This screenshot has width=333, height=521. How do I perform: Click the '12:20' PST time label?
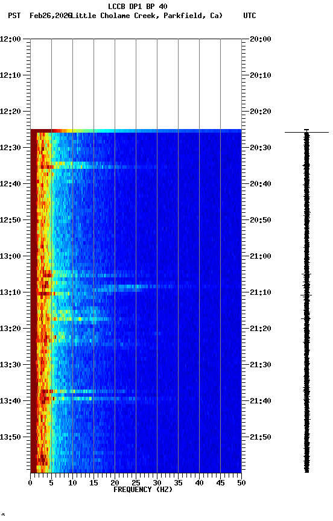(x=10, y=112)
